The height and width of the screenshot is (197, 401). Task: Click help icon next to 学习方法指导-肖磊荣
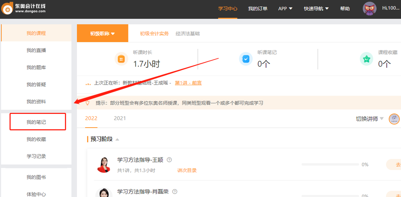coord(175,191)
